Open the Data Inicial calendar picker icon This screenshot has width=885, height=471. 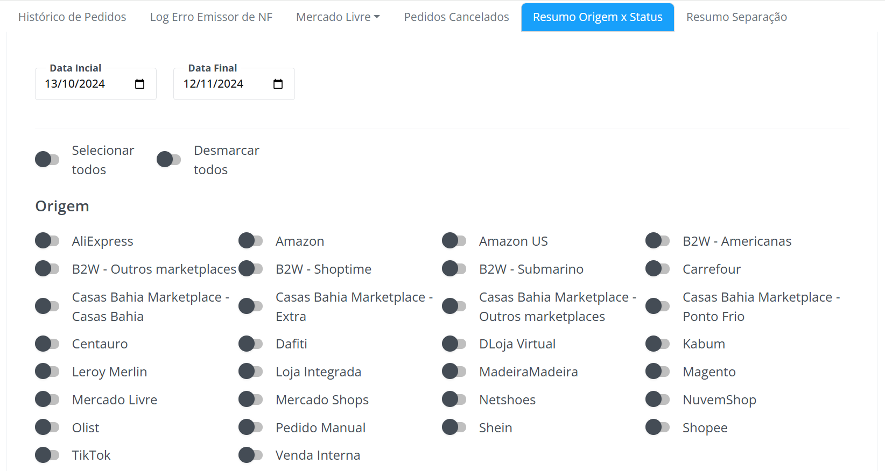[139, 84]
